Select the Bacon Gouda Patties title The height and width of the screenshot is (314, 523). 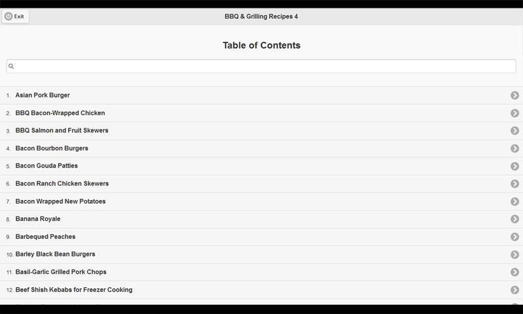coord(46,166)
